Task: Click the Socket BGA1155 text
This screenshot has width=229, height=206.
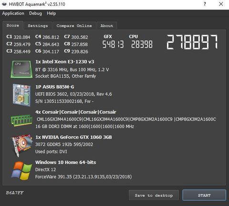Action: [x=66, y=76]
